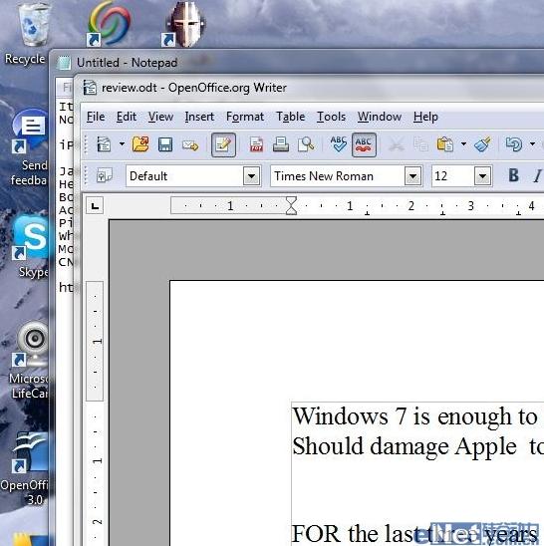Image resolution: width=544 pixels, height=546 pixels.
Task: Open the Help menu in Writer
Action: pos(425,117)
